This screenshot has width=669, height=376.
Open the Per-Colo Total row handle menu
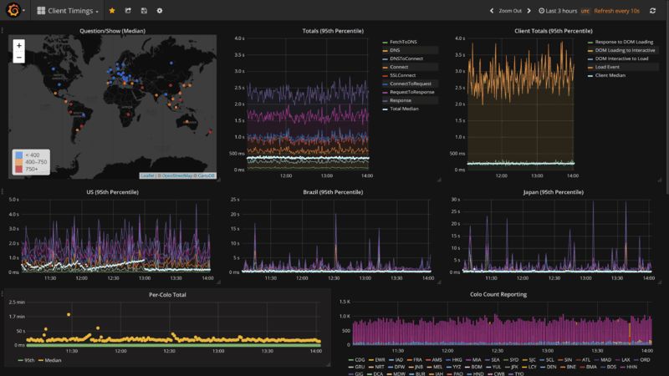pos(3,293)
